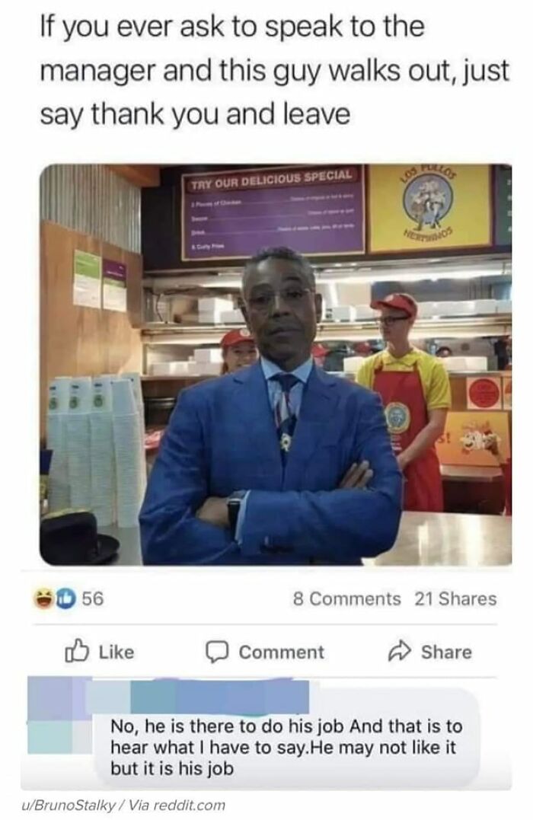The width and height of the screenshot is (533, 820).
Task: Click the Los Pollos Hermanos logo sign
Action: (x=429, y=207)
